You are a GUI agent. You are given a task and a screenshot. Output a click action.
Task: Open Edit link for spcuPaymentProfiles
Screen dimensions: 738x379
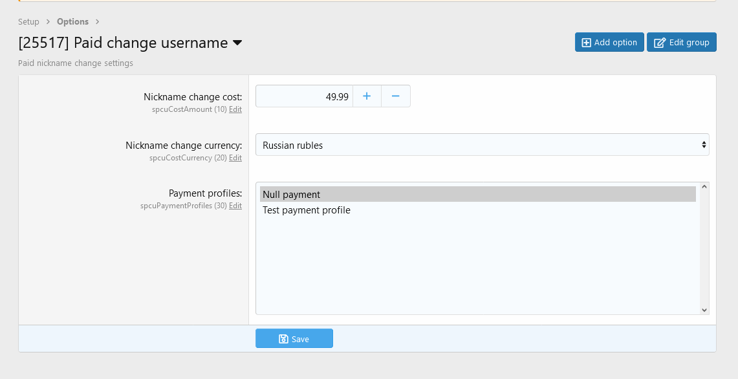235,206
